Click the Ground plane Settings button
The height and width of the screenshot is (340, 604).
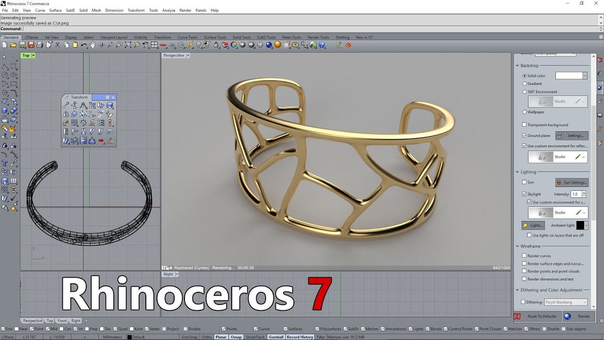click(x=572, y=136)
